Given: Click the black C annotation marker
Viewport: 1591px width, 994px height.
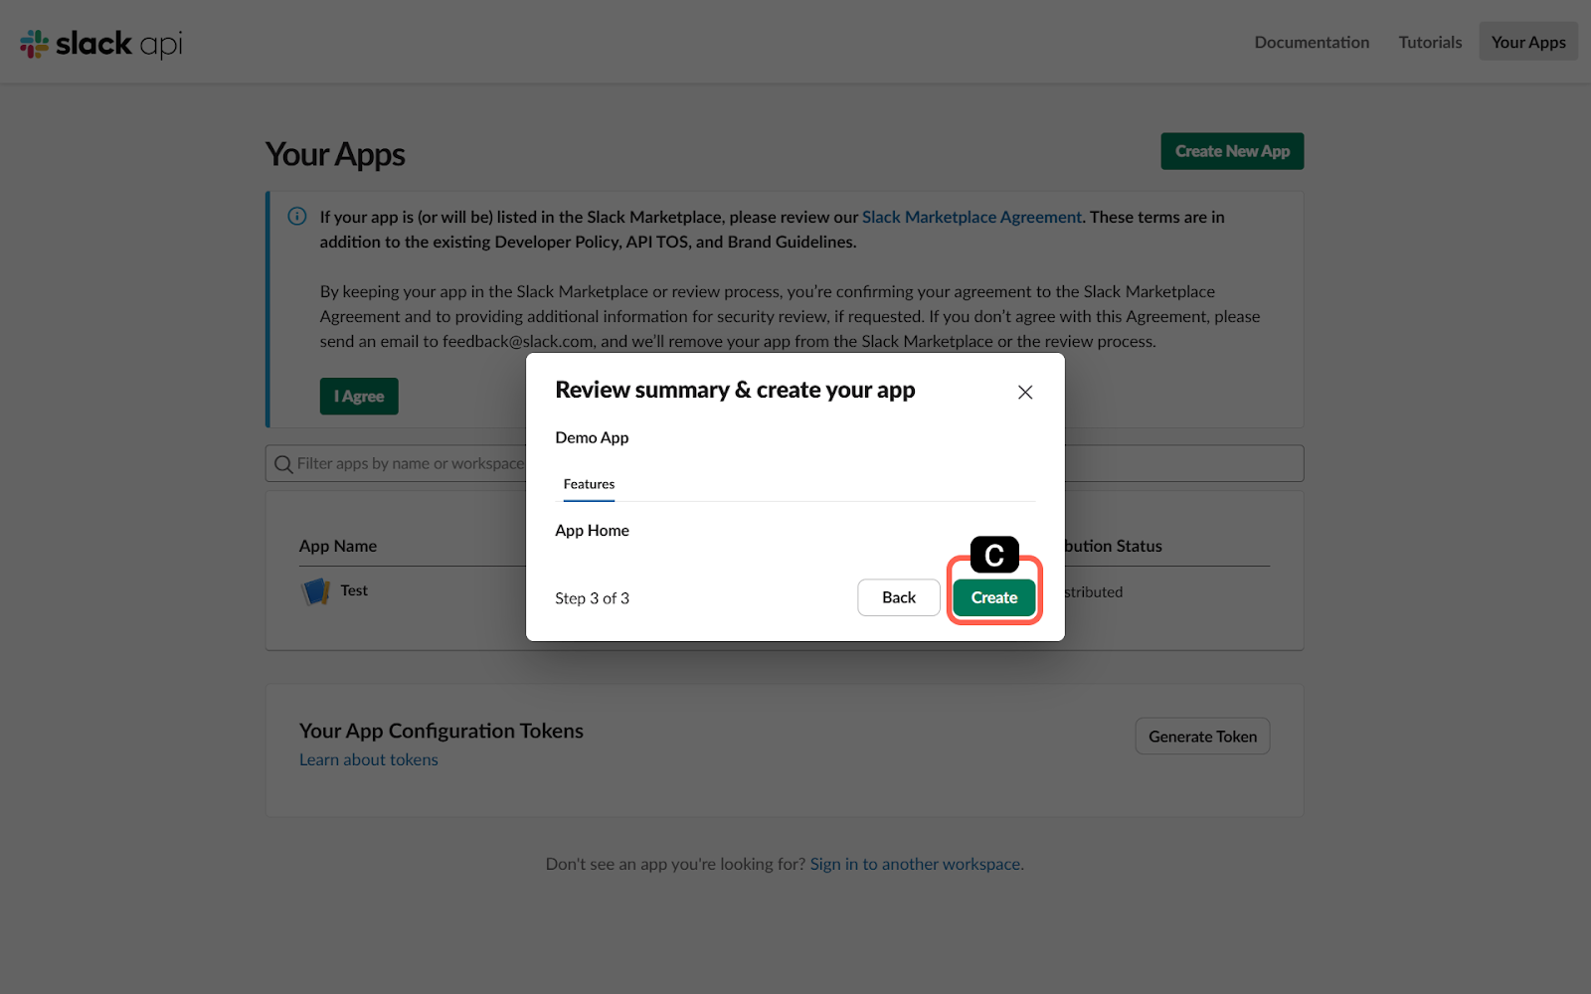Looking at the screenshot, I should click(994, 556).
